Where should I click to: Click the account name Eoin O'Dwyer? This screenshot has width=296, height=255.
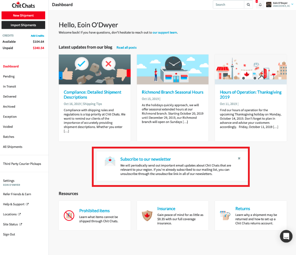tap(280, 3)
